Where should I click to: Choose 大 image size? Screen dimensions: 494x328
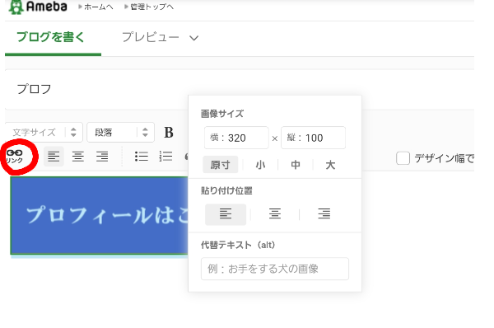pyautogui.click(x=330, y=165)
